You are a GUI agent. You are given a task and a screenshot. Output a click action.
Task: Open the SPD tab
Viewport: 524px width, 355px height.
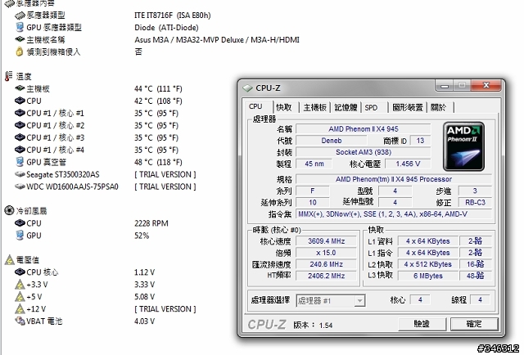371,107
